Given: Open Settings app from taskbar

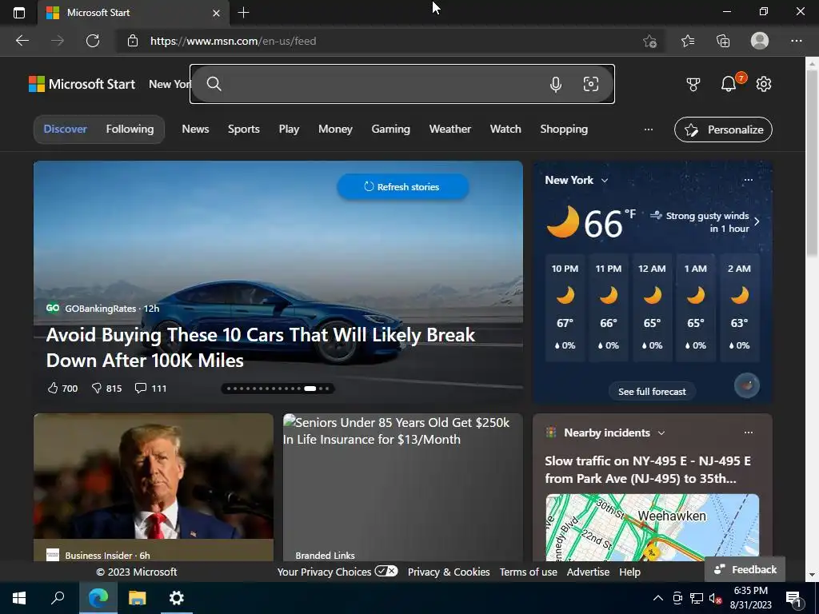Looking at the screenshot, I should coord(177,598).
